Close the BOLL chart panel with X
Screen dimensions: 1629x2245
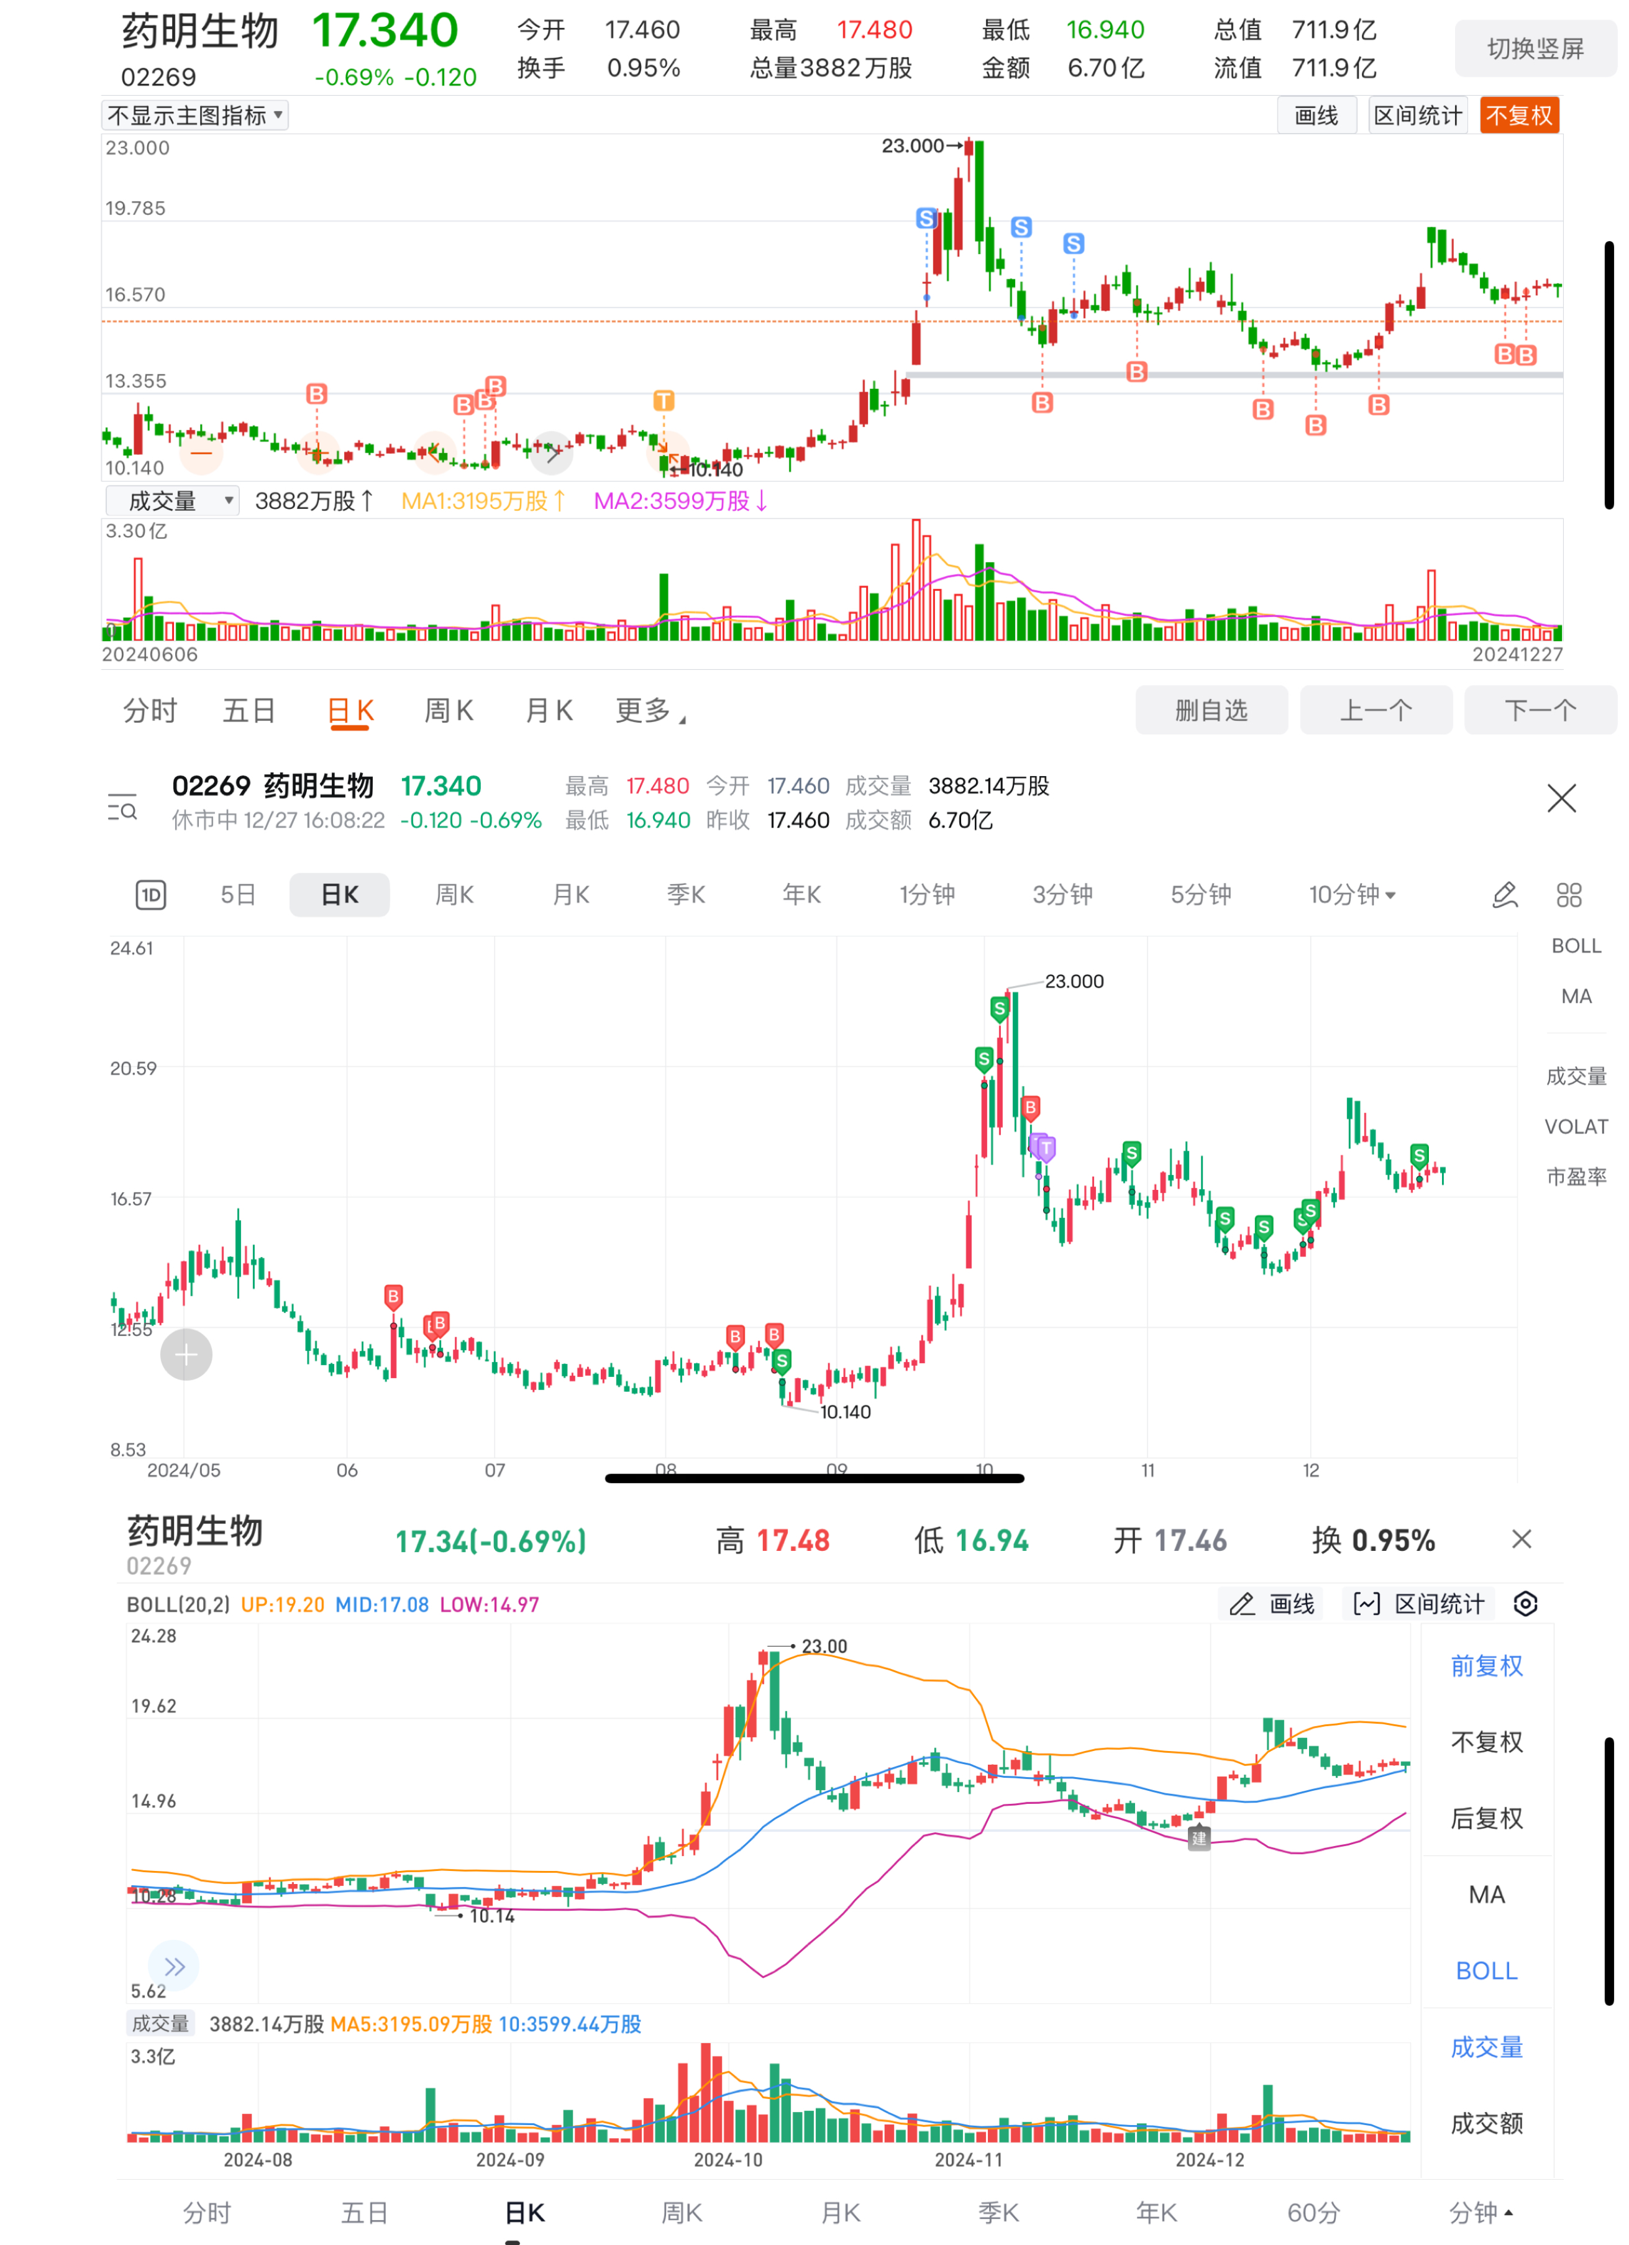point(1521,1539)
